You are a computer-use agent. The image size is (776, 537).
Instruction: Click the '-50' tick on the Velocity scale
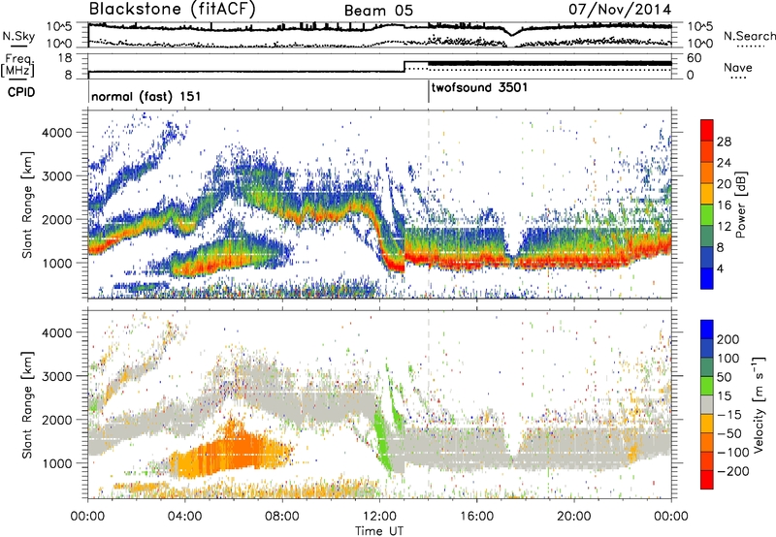pos(729,433)
